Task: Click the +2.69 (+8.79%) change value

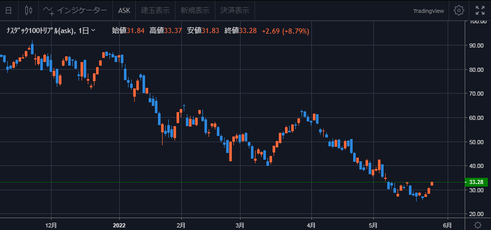Action: point(286,31)
